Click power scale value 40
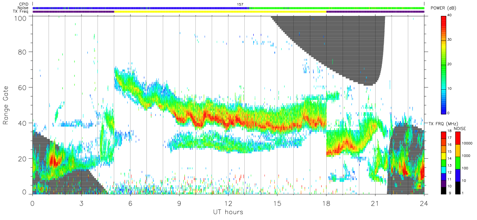The image size is (477, 220). tap(450, 16)
